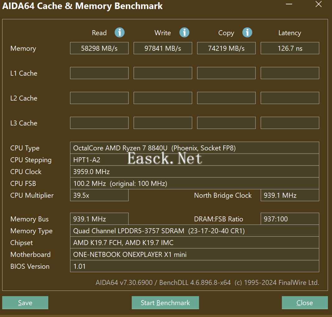The height and width of the screenshot is (317, 332).
Task: Click the Memory Bus label
Action: coord(29,219)
